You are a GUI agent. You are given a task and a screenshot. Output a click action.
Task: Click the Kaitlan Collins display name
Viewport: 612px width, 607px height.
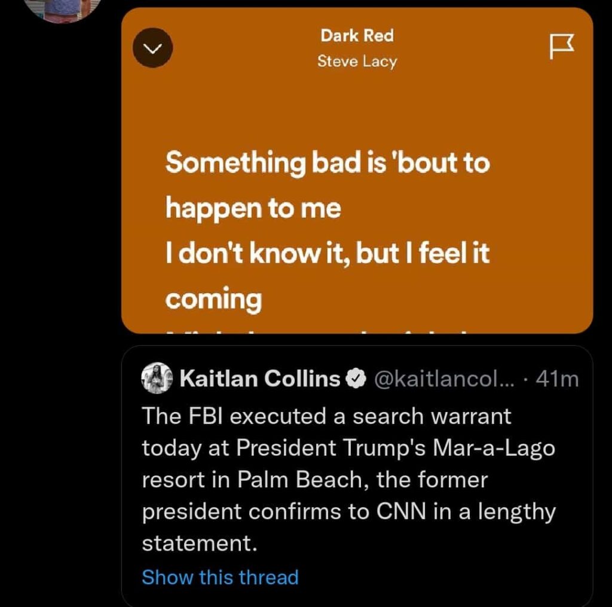point(259,379)
